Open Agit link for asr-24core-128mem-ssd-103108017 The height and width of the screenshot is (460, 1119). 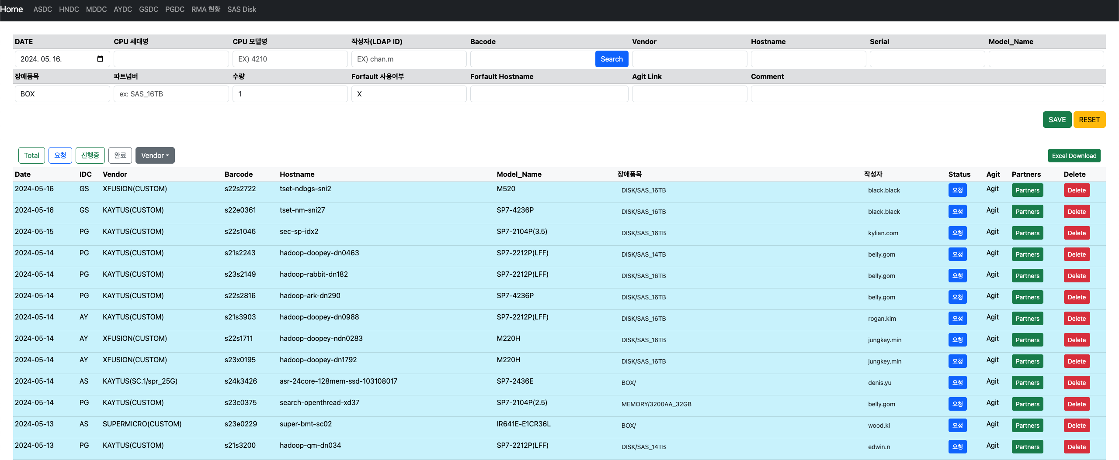(x=992, y=381)
